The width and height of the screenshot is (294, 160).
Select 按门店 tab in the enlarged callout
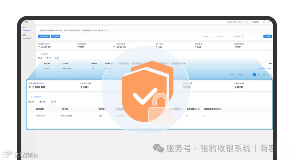[x=42, y=101]
